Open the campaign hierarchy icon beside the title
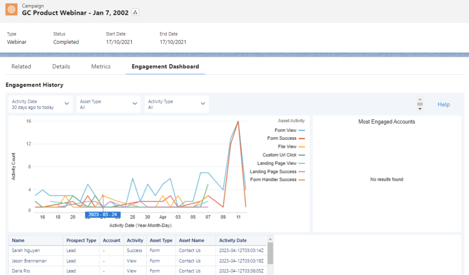 [x=136, y=12]
